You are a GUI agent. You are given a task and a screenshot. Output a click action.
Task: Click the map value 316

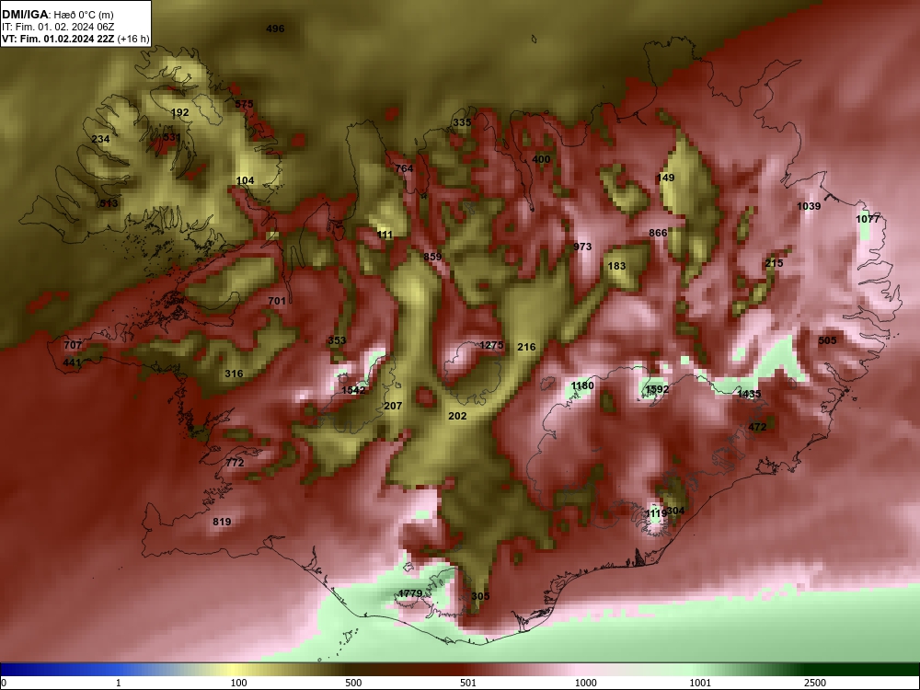(x=234, y=374)
